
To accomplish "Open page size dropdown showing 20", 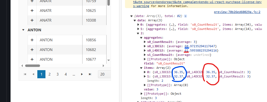I will click(x=104, y=74).
